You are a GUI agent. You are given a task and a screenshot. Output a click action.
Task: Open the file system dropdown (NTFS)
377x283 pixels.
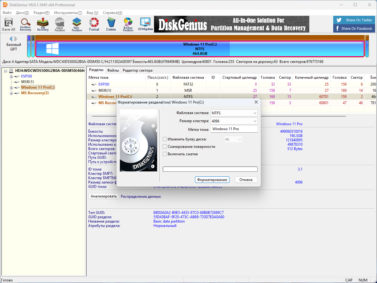tap(234, 113)
